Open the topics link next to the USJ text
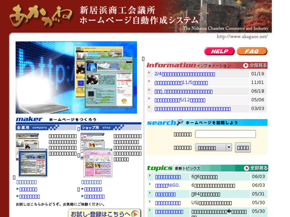This screenshot has height=217, width=290. [x=168, y=203]
